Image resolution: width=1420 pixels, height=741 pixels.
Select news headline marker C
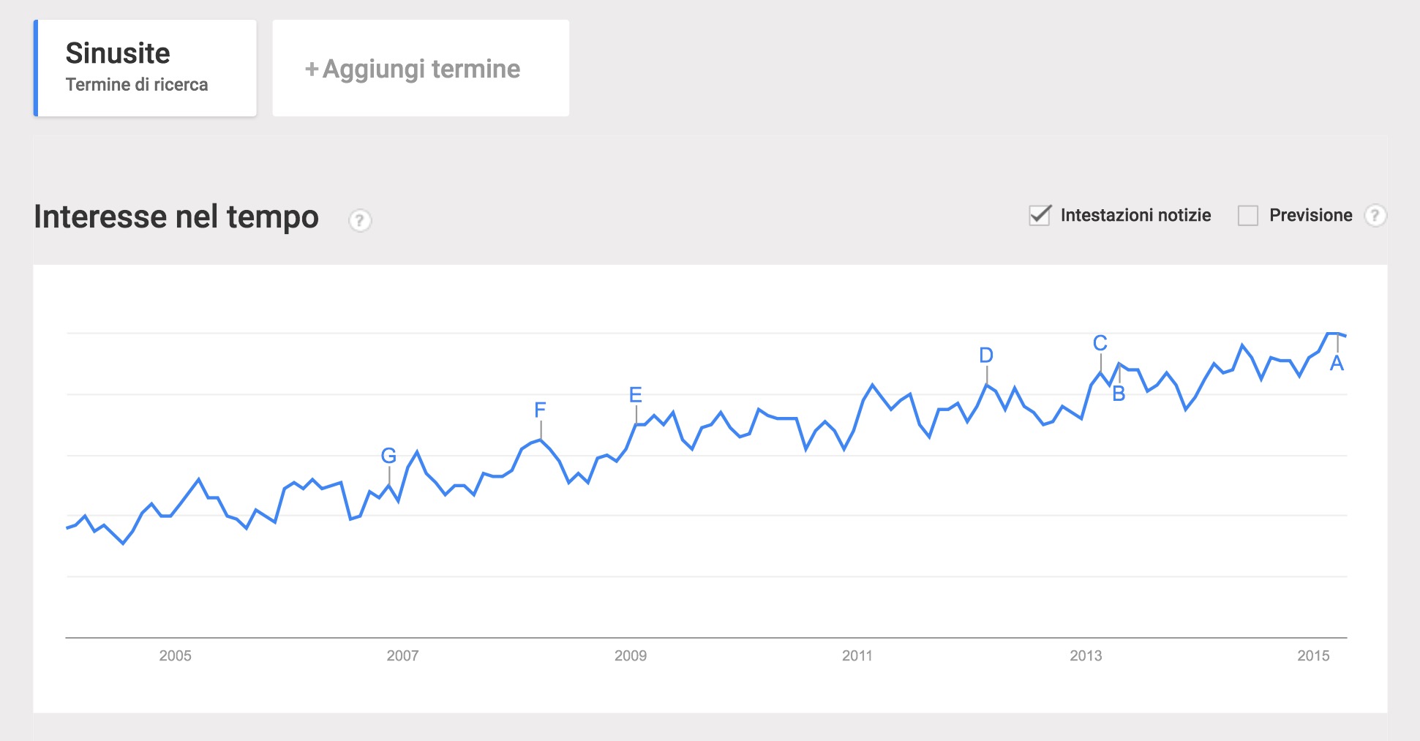coord(1100,343)
